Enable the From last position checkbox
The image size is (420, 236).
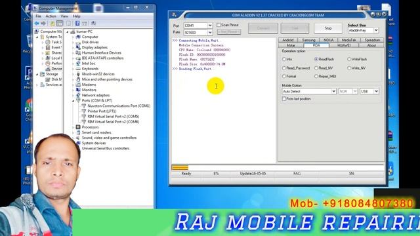(284, 99)
